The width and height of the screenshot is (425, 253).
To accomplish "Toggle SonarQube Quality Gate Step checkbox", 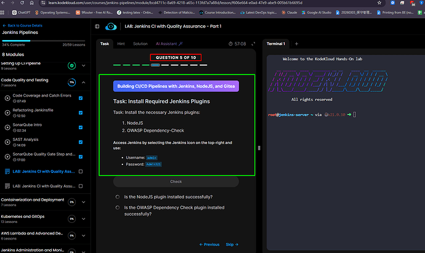I will (x=81, y=156).
